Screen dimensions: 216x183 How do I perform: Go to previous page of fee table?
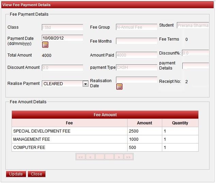90,157
